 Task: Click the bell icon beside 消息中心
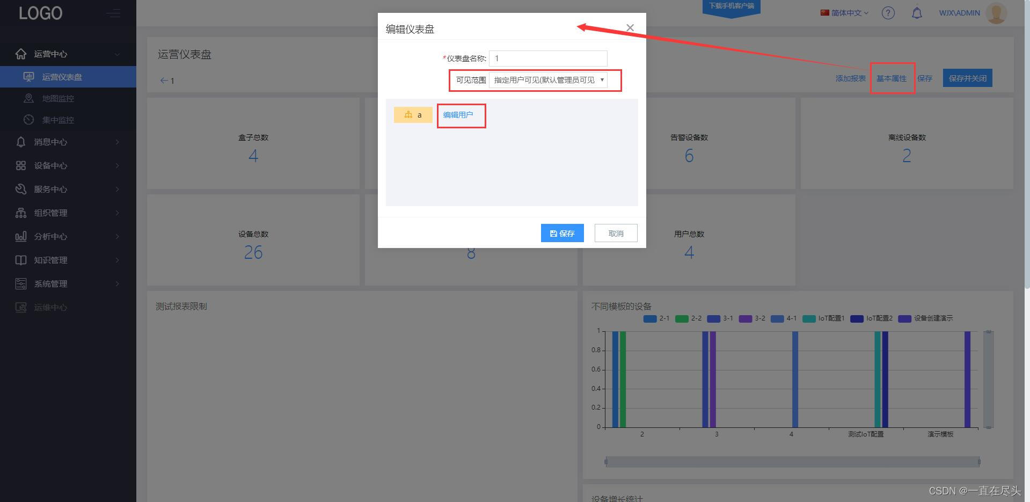pyautogui.click(x=21, y=142)
